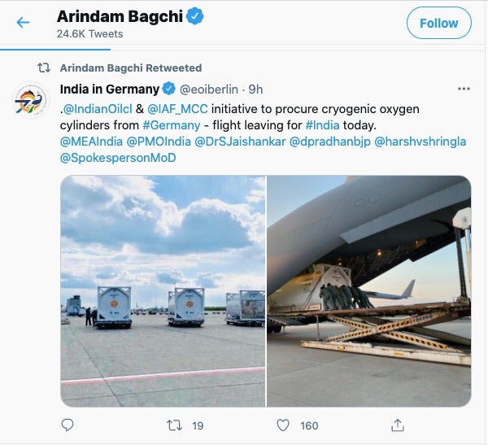Click the verified badge beside Arindam Bagchi
This screenshot has width=488, height=445.
point(195,16)
